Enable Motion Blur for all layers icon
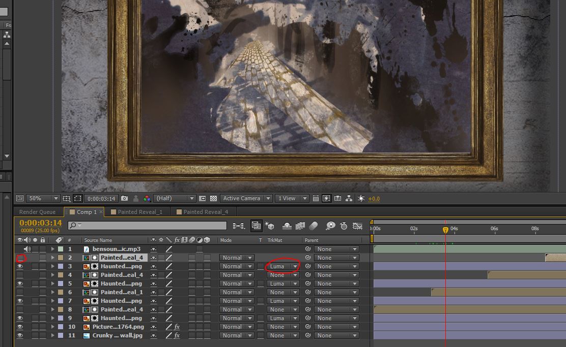The image size is (566, 347). 314,226
